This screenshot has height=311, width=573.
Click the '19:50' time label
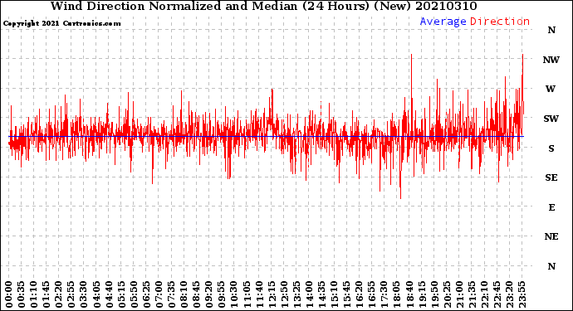434,294
